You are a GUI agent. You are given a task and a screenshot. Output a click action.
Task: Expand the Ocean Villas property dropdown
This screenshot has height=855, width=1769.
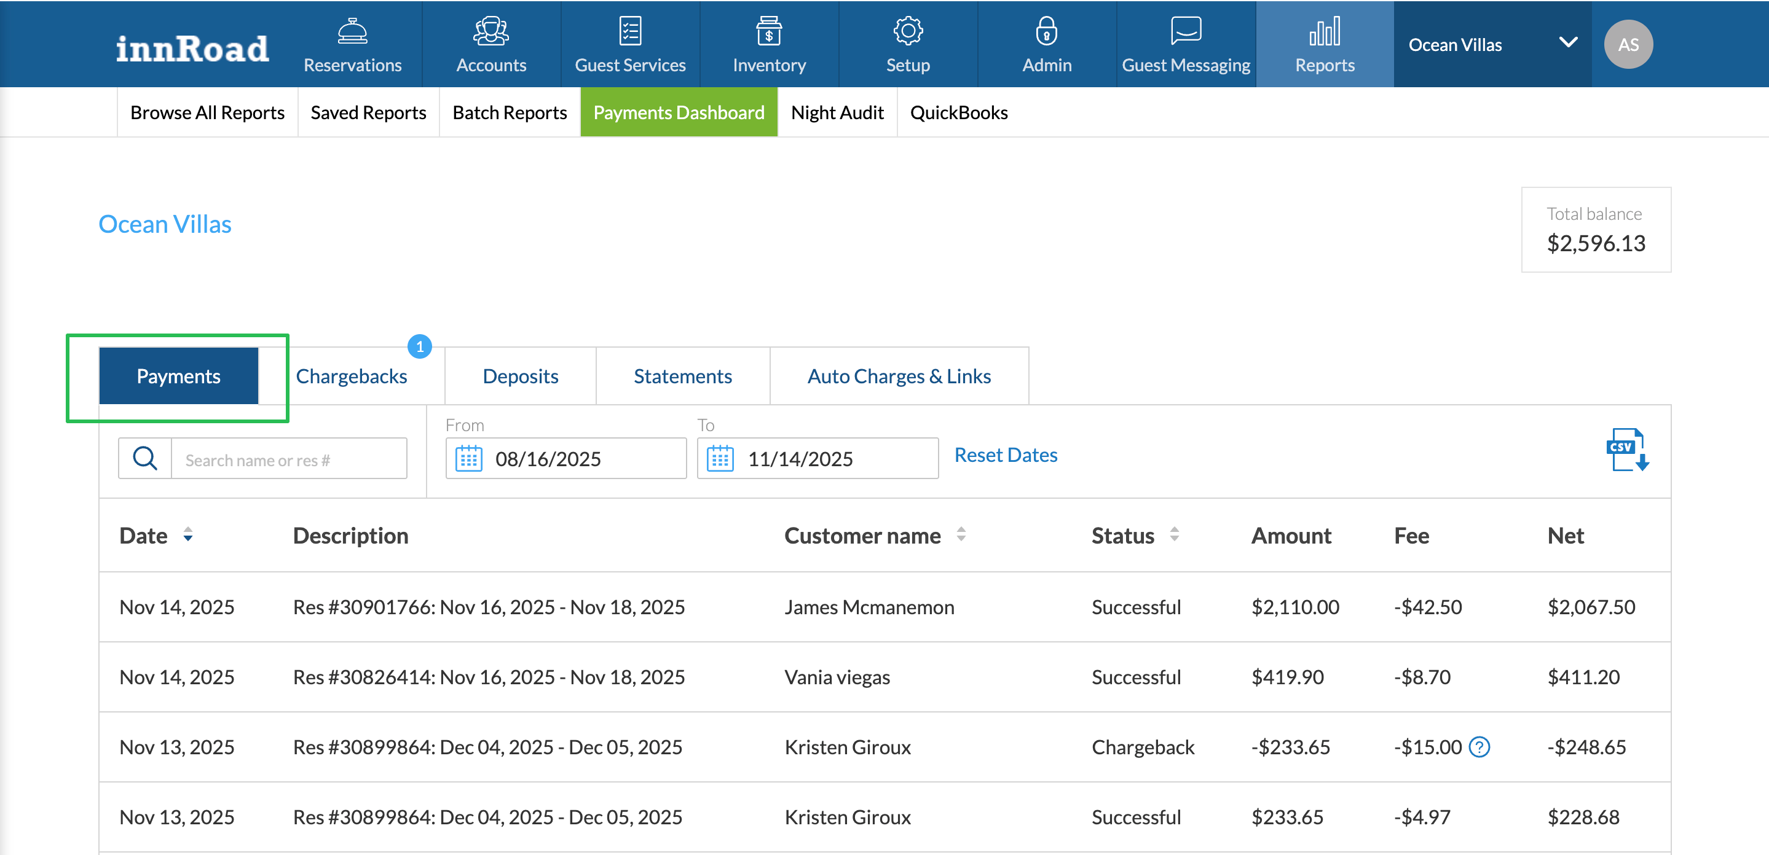pos(1568,42)
